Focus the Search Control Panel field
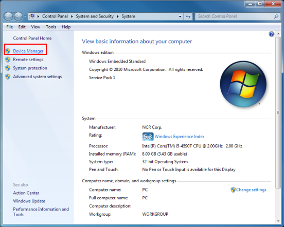Screen dimensions: 284x227 pos(235,16)
